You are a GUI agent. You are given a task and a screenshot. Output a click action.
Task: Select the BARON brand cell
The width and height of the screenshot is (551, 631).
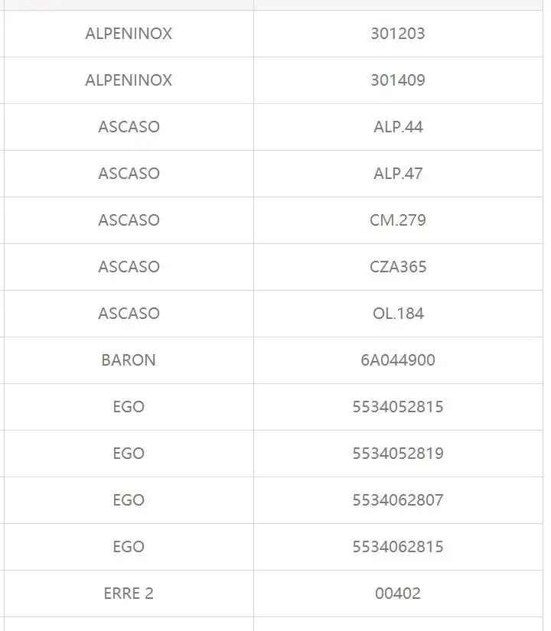click(129, 360)
